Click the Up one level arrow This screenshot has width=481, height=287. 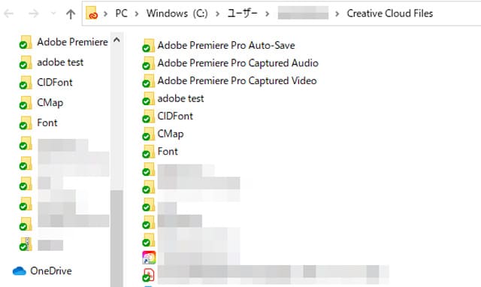(71, 14)
